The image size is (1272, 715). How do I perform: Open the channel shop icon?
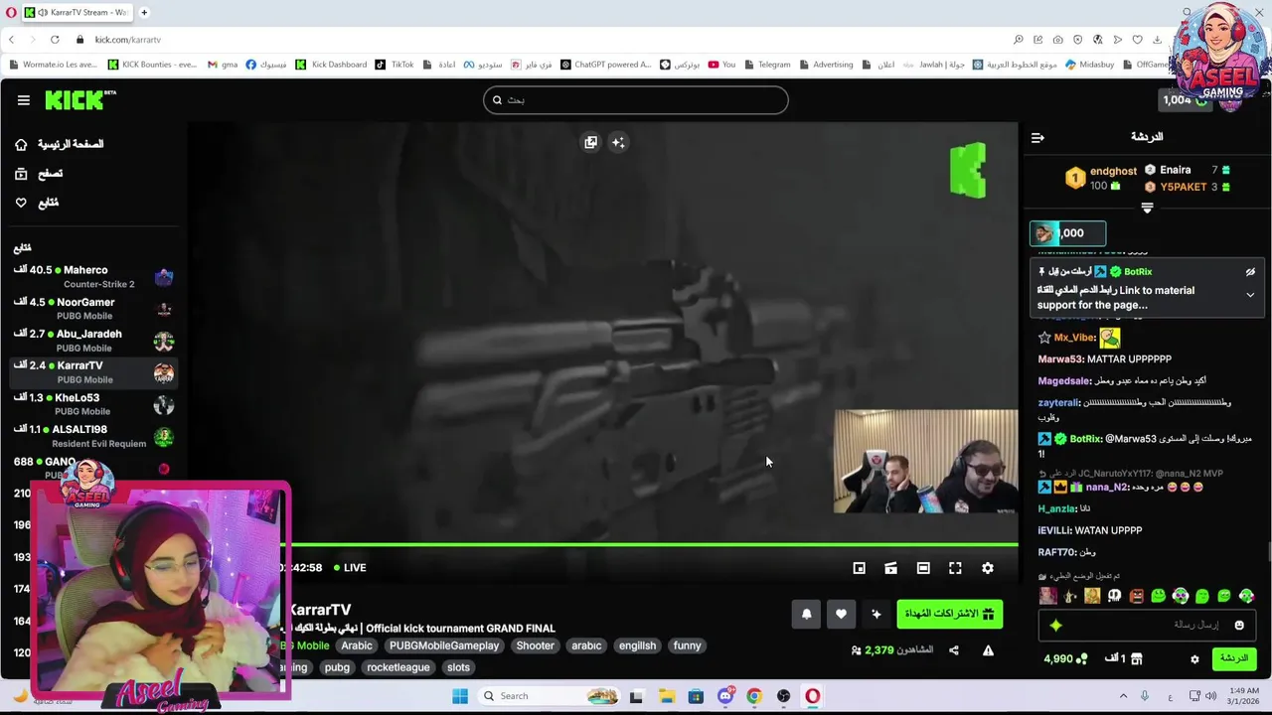pyautogui.click(x=1137, y=658)
